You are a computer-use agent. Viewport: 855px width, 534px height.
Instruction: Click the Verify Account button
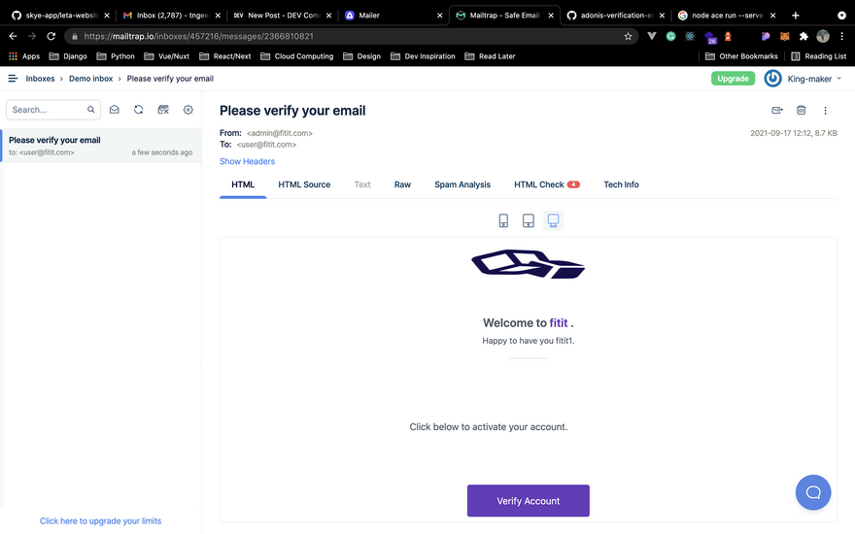[528, 501]
